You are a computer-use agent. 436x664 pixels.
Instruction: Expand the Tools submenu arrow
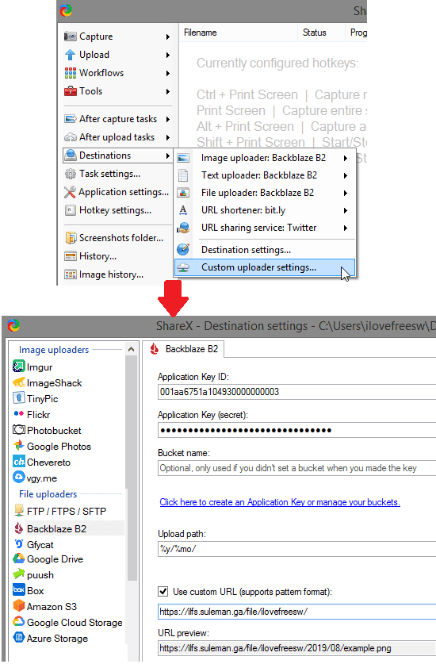[x=167, y=91]
